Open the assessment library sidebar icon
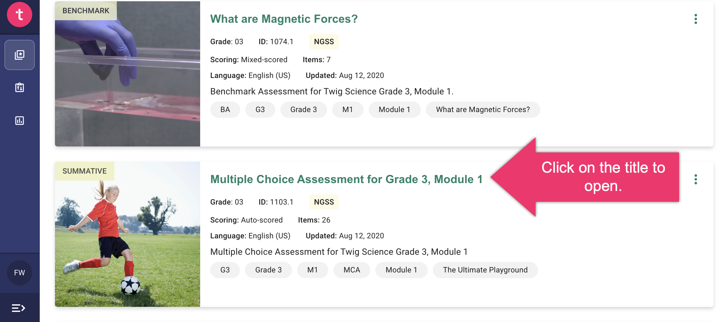The width and height of the screenshot is (728, 322). coord(20,55)
